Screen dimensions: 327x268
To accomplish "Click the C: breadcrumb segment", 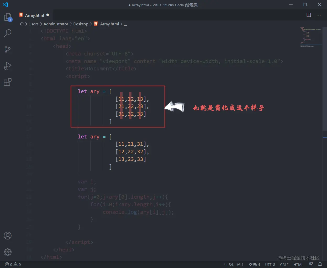I will 22,24.
